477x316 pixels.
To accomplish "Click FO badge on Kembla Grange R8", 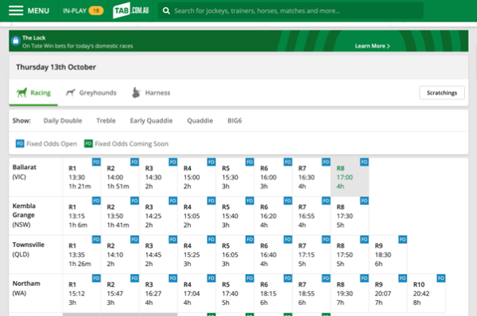I will [x=364, y=201].
